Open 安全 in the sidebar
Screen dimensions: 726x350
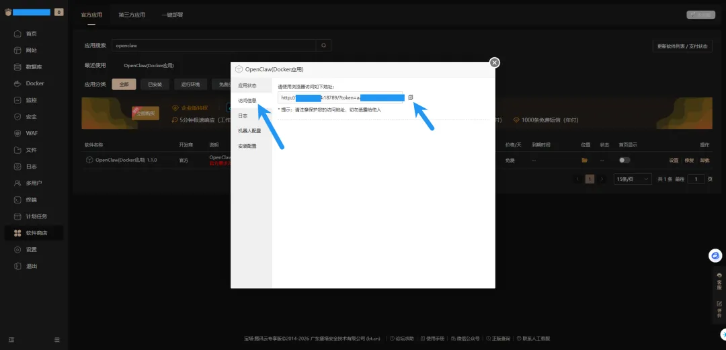[32, 117]
